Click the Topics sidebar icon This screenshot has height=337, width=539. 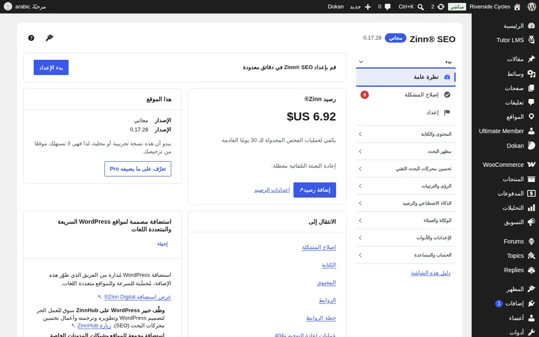(x=532, y=256)
